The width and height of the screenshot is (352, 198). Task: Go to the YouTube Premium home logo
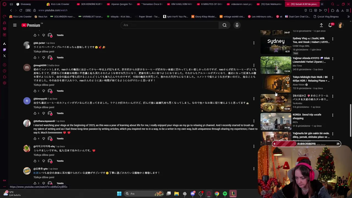(31, 25)
